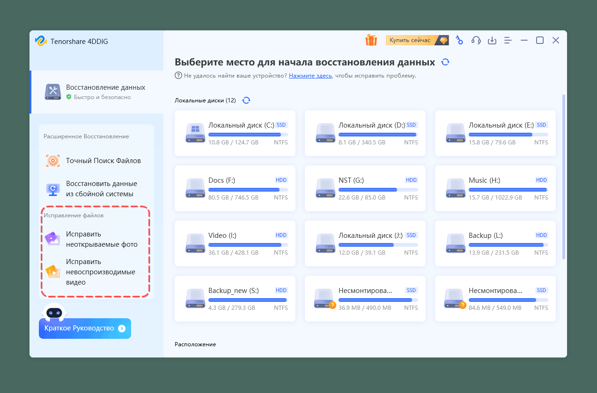The height and width of the screenshot is (393, 597).
Task: Click the 36.1 GB / 428.1 GB size text
Action: pyautogui.click(x=233, y=253)
